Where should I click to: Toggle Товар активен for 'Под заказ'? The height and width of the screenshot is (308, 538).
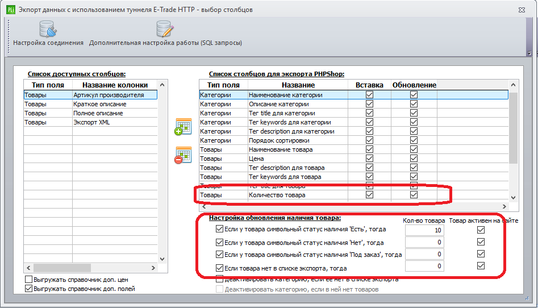coord(481,254)
